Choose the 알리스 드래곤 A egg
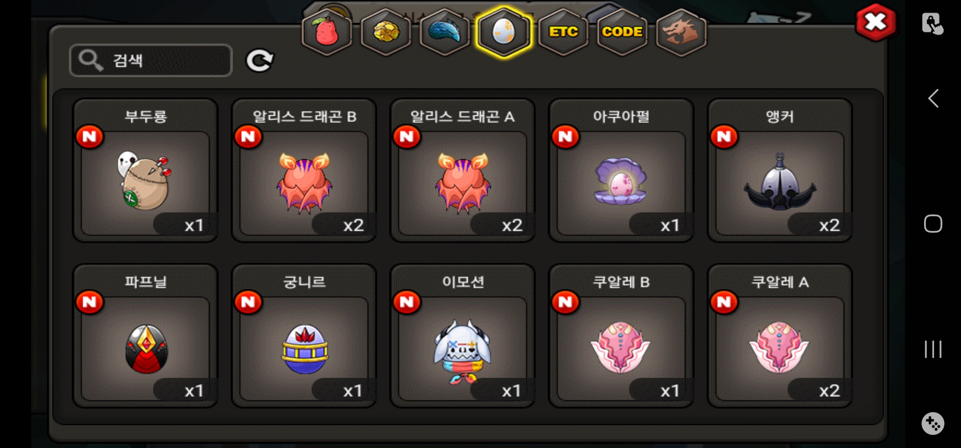This screenshot has height=448, width=961. coord(463,170)
